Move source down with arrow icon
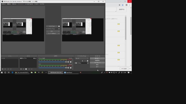Screen dimensions: 186x104 point(32,69)
